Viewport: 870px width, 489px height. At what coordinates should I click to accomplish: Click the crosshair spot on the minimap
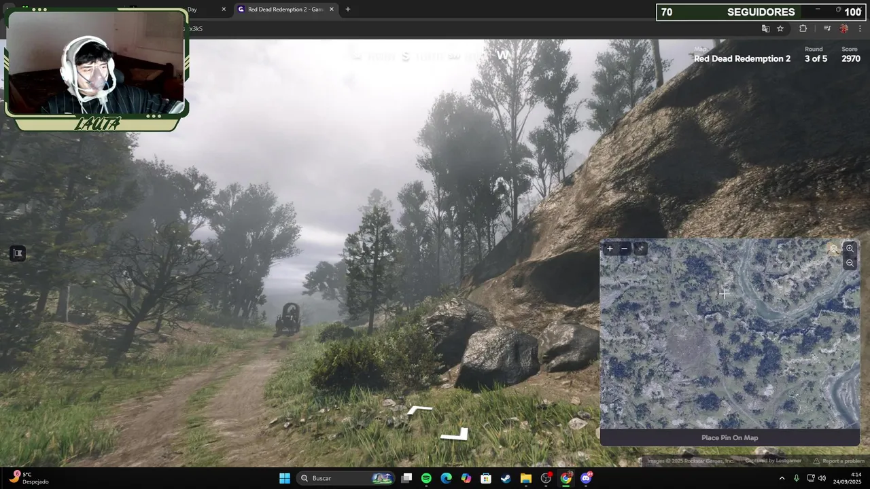(724, 294)
